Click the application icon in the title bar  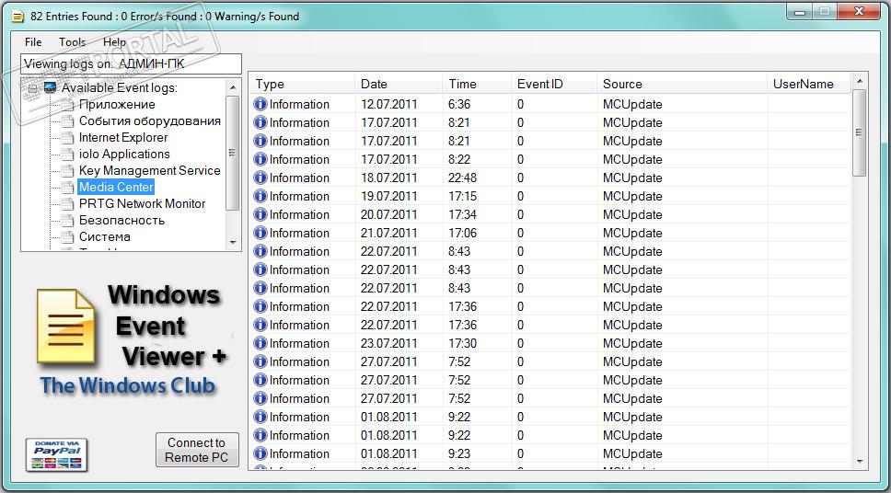(x=17, y=17)
